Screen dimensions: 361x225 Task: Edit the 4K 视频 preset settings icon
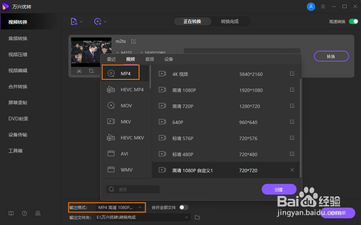pos(292,74)
